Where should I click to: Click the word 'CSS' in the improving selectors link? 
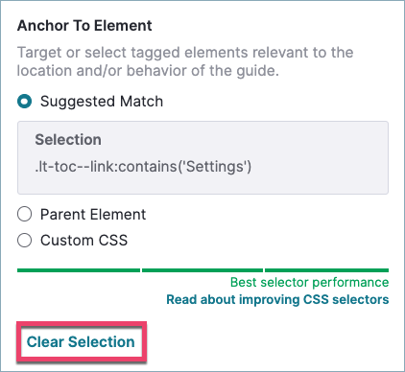(x=316, y=299)
